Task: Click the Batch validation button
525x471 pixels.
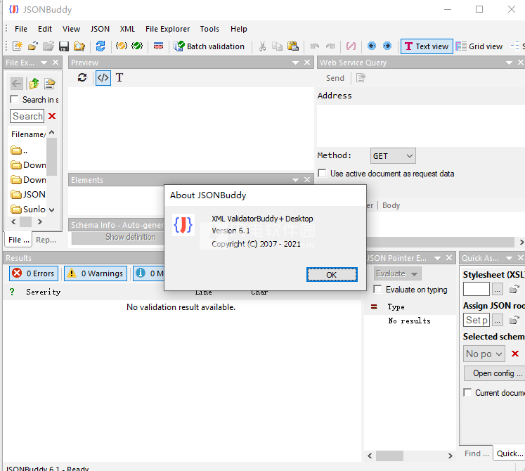Action: coord(209,46)
